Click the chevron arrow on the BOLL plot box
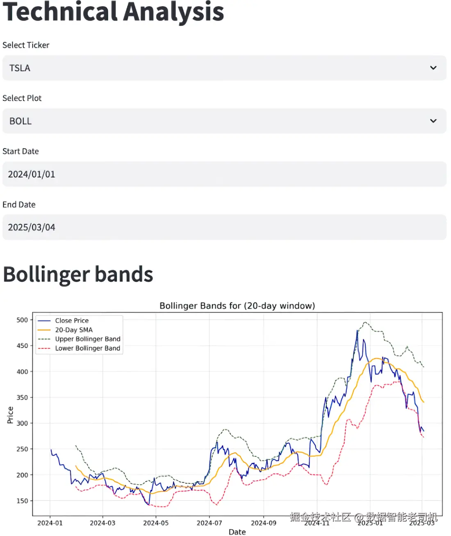 pyautogui.click(x=433, y=121)
